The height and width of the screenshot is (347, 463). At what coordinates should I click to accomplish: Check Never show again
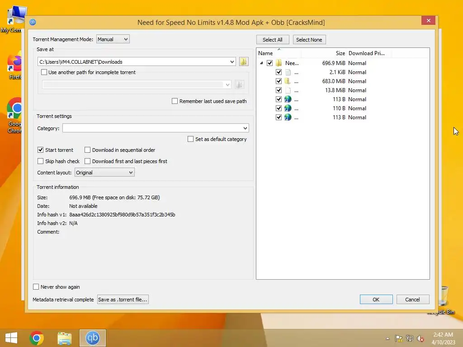[x=36, y=287]
